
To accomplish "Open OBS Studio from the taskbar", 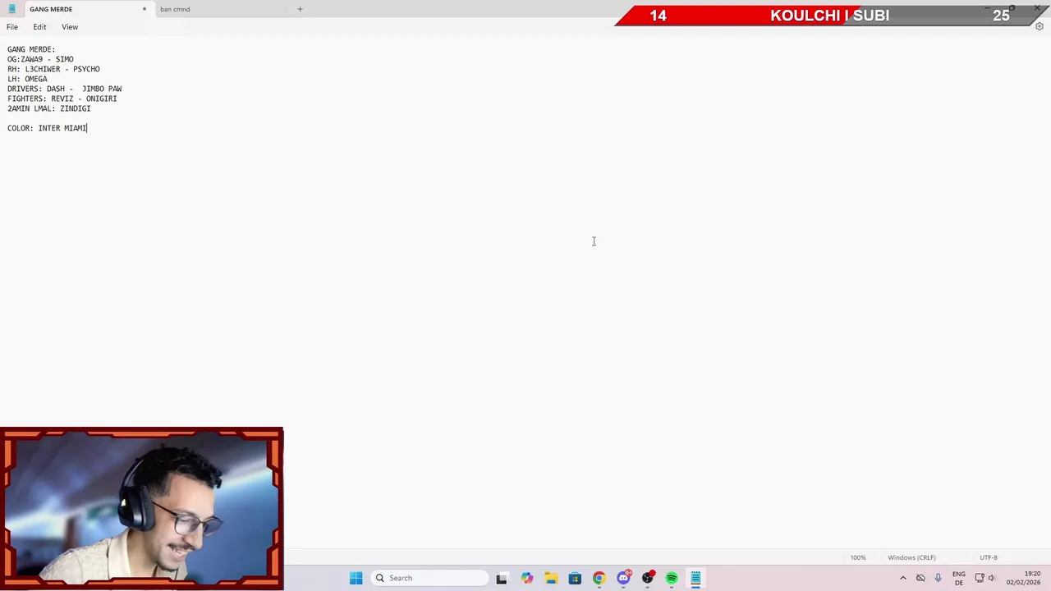I will pos(648,578).
